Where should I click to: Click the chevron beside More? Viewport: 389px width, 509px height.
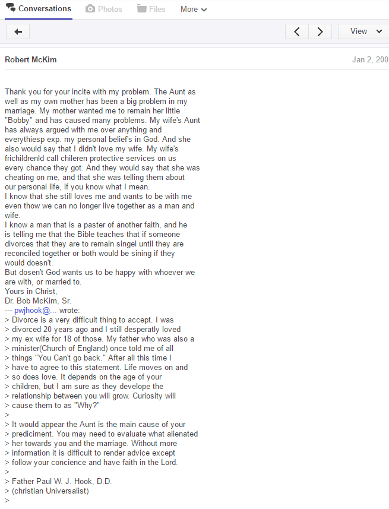pos(204,10)
